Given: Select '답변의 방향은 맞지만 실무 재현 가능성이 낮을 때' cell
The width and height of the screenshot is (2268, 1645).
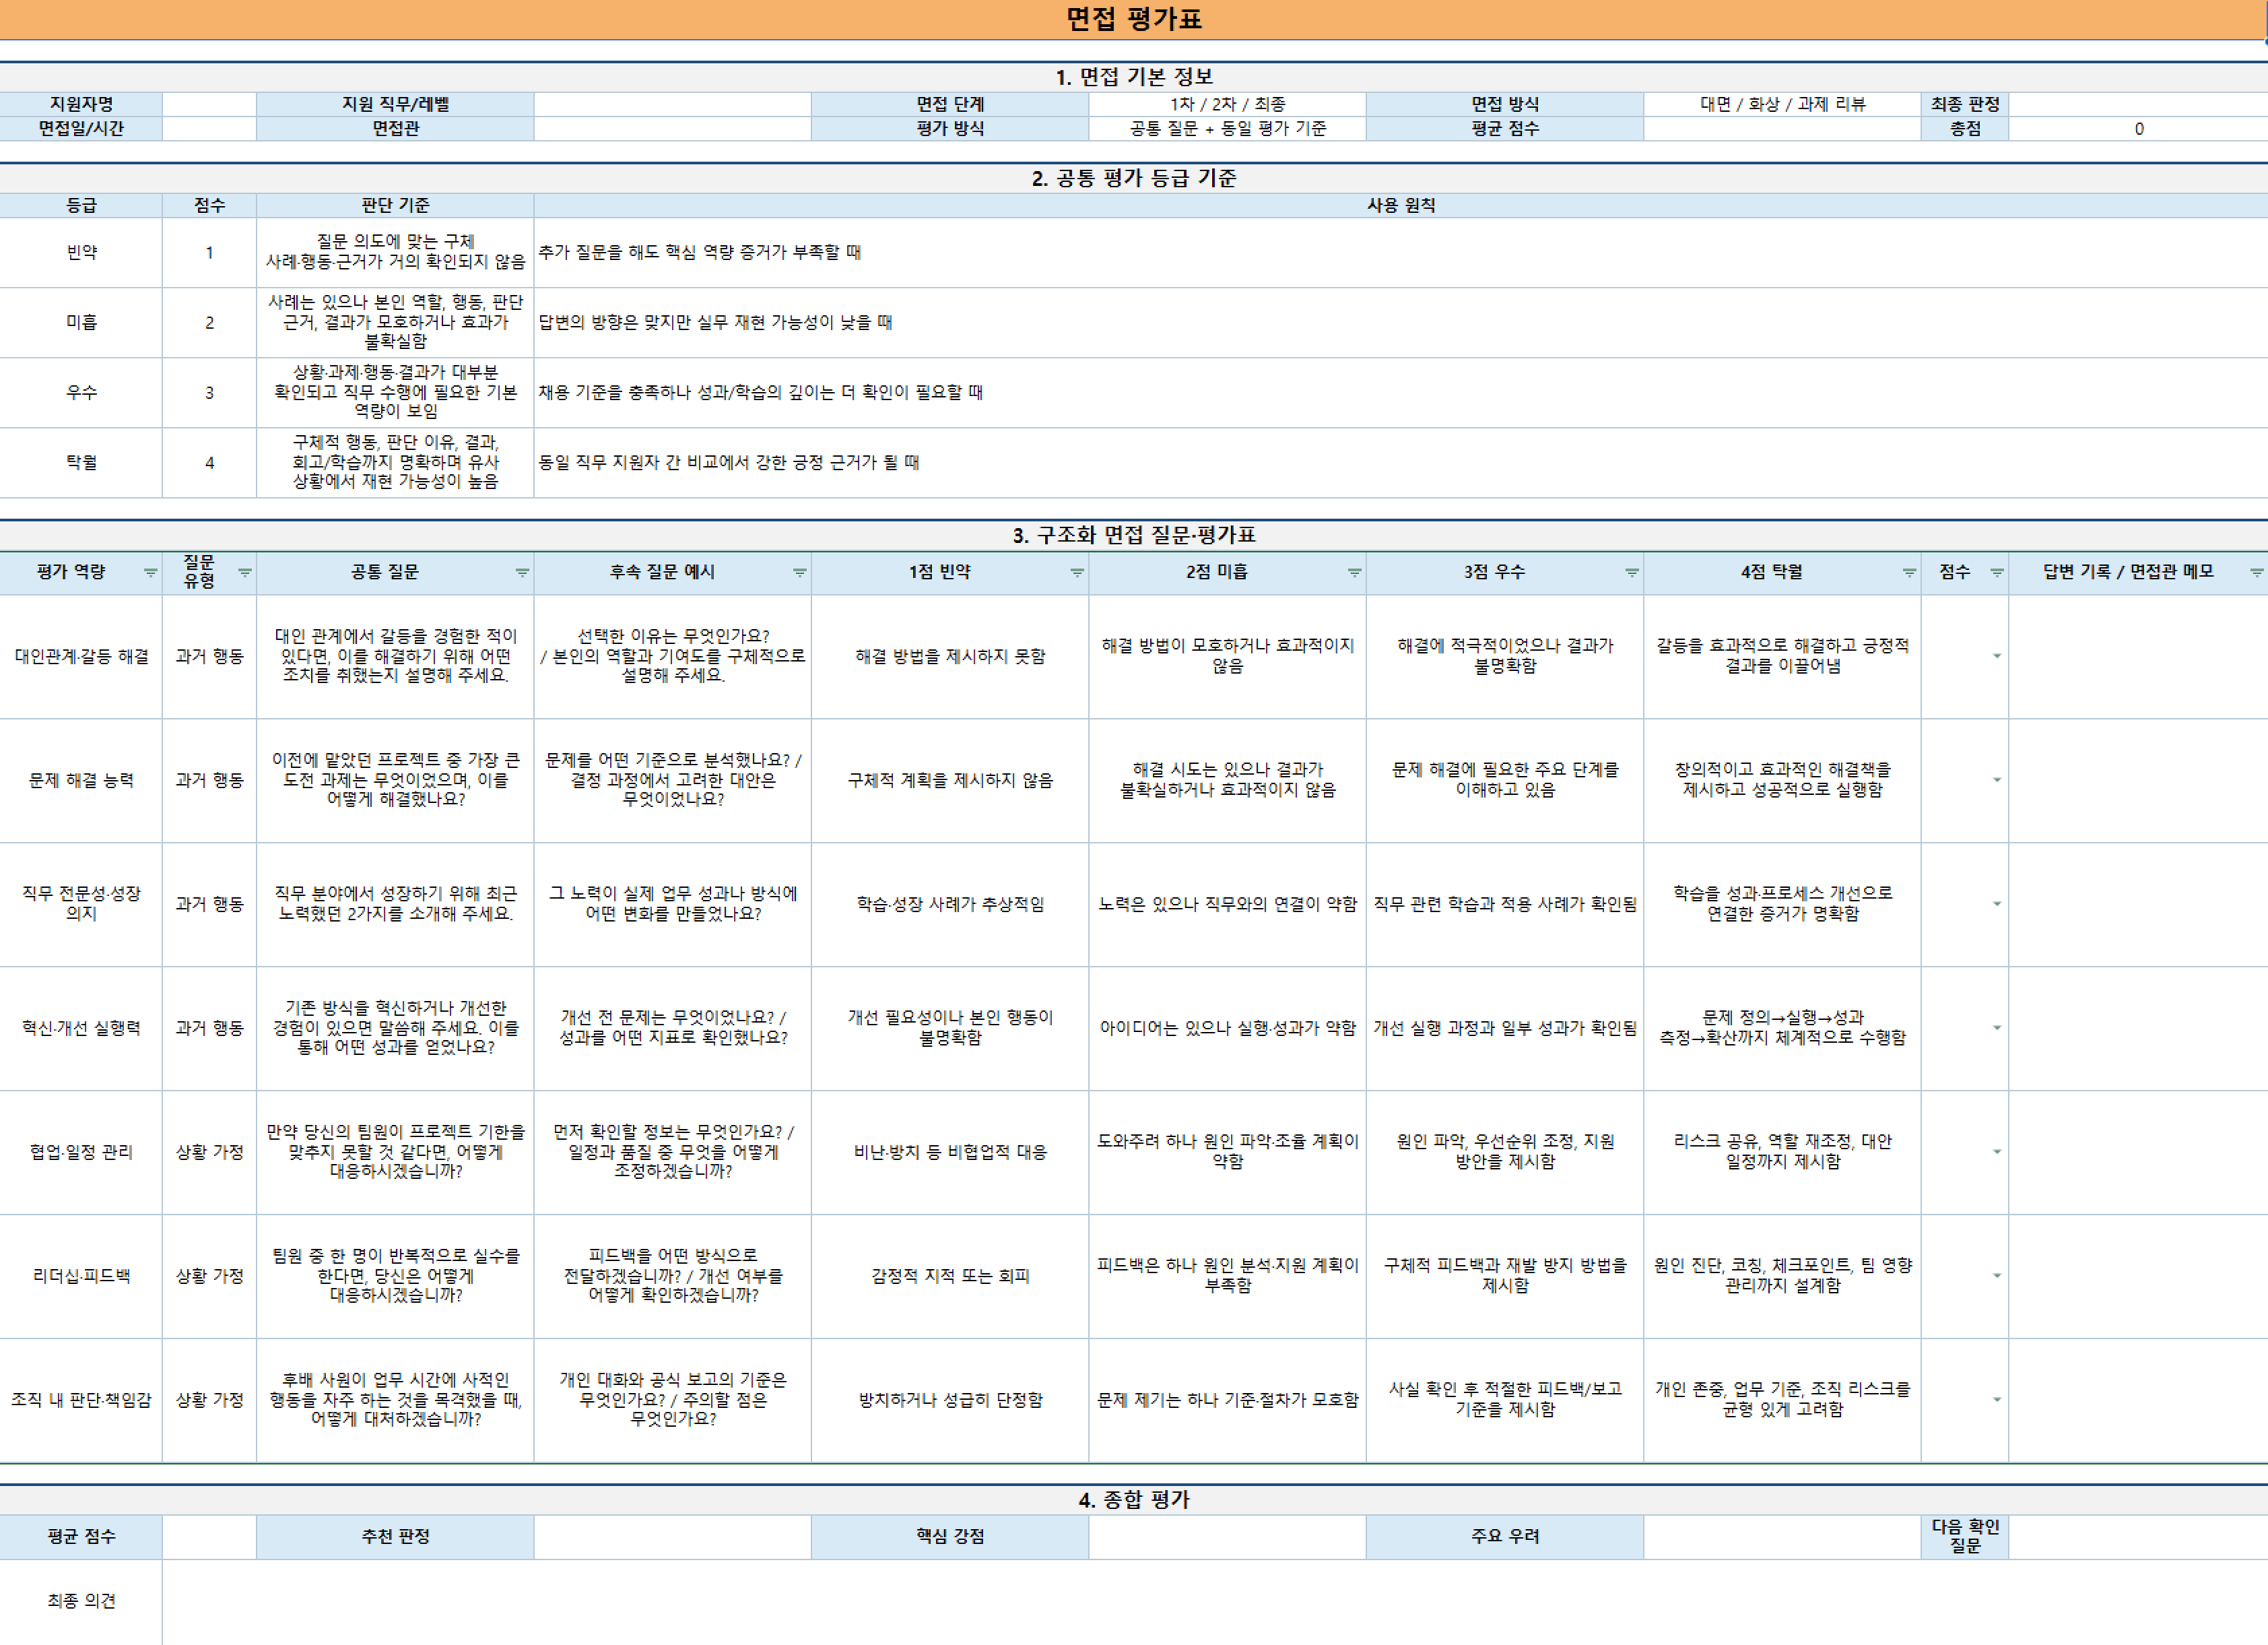Looking at the screenshot, I should point(1401,323).
